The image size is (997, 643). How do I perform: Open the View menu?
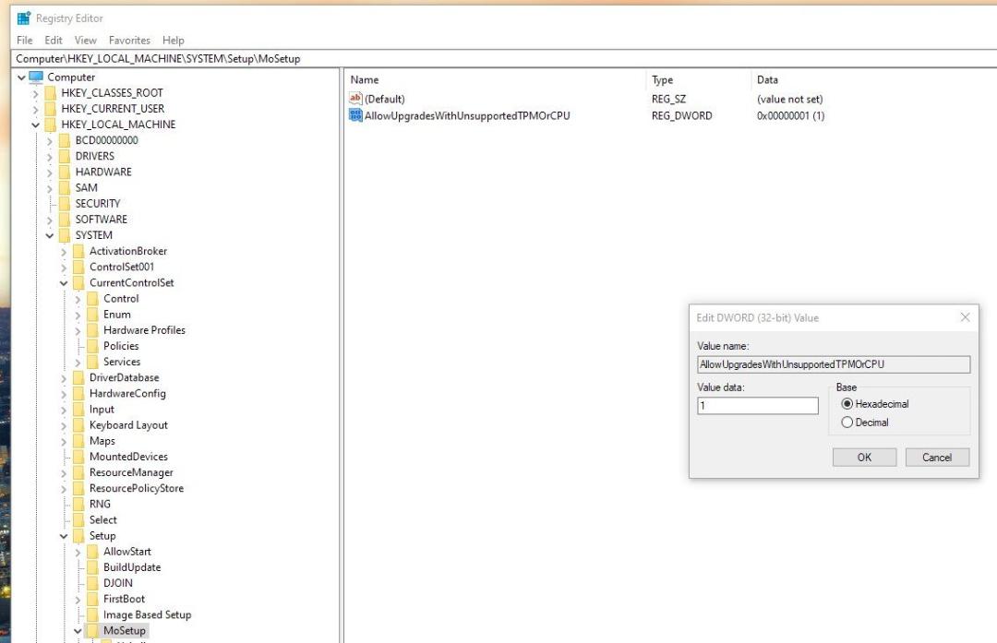pyautogui.click(x=85, y=40)
